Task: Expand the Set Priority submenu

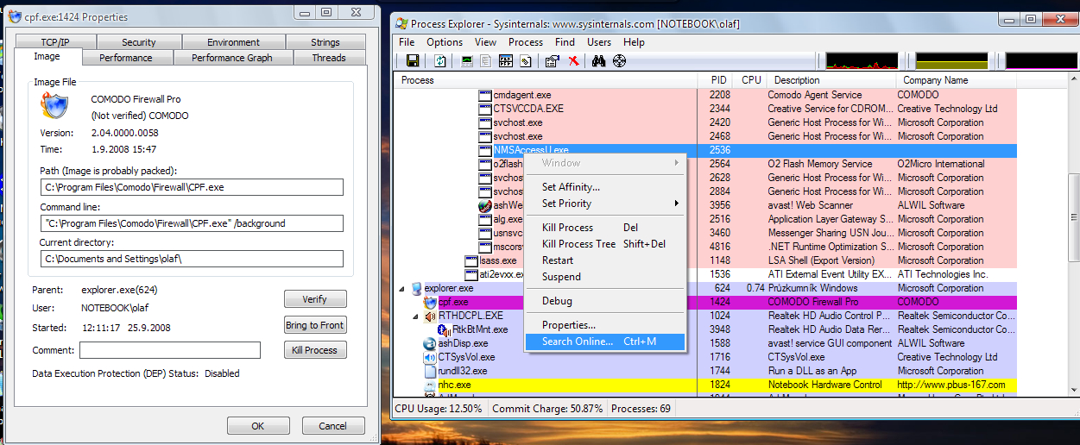Action: (605, 204)
